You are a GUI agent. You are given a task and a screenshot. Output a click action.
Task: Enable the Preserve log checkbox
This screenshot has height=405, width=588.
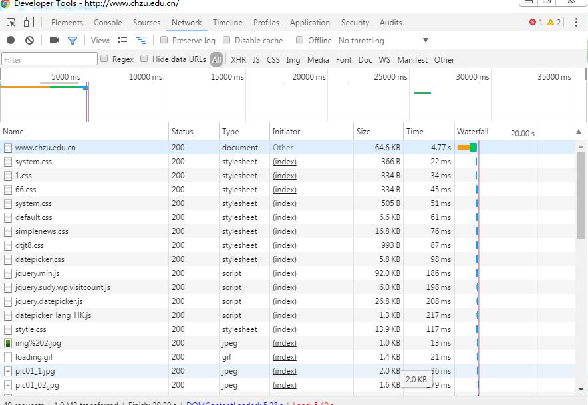(164, 40)
